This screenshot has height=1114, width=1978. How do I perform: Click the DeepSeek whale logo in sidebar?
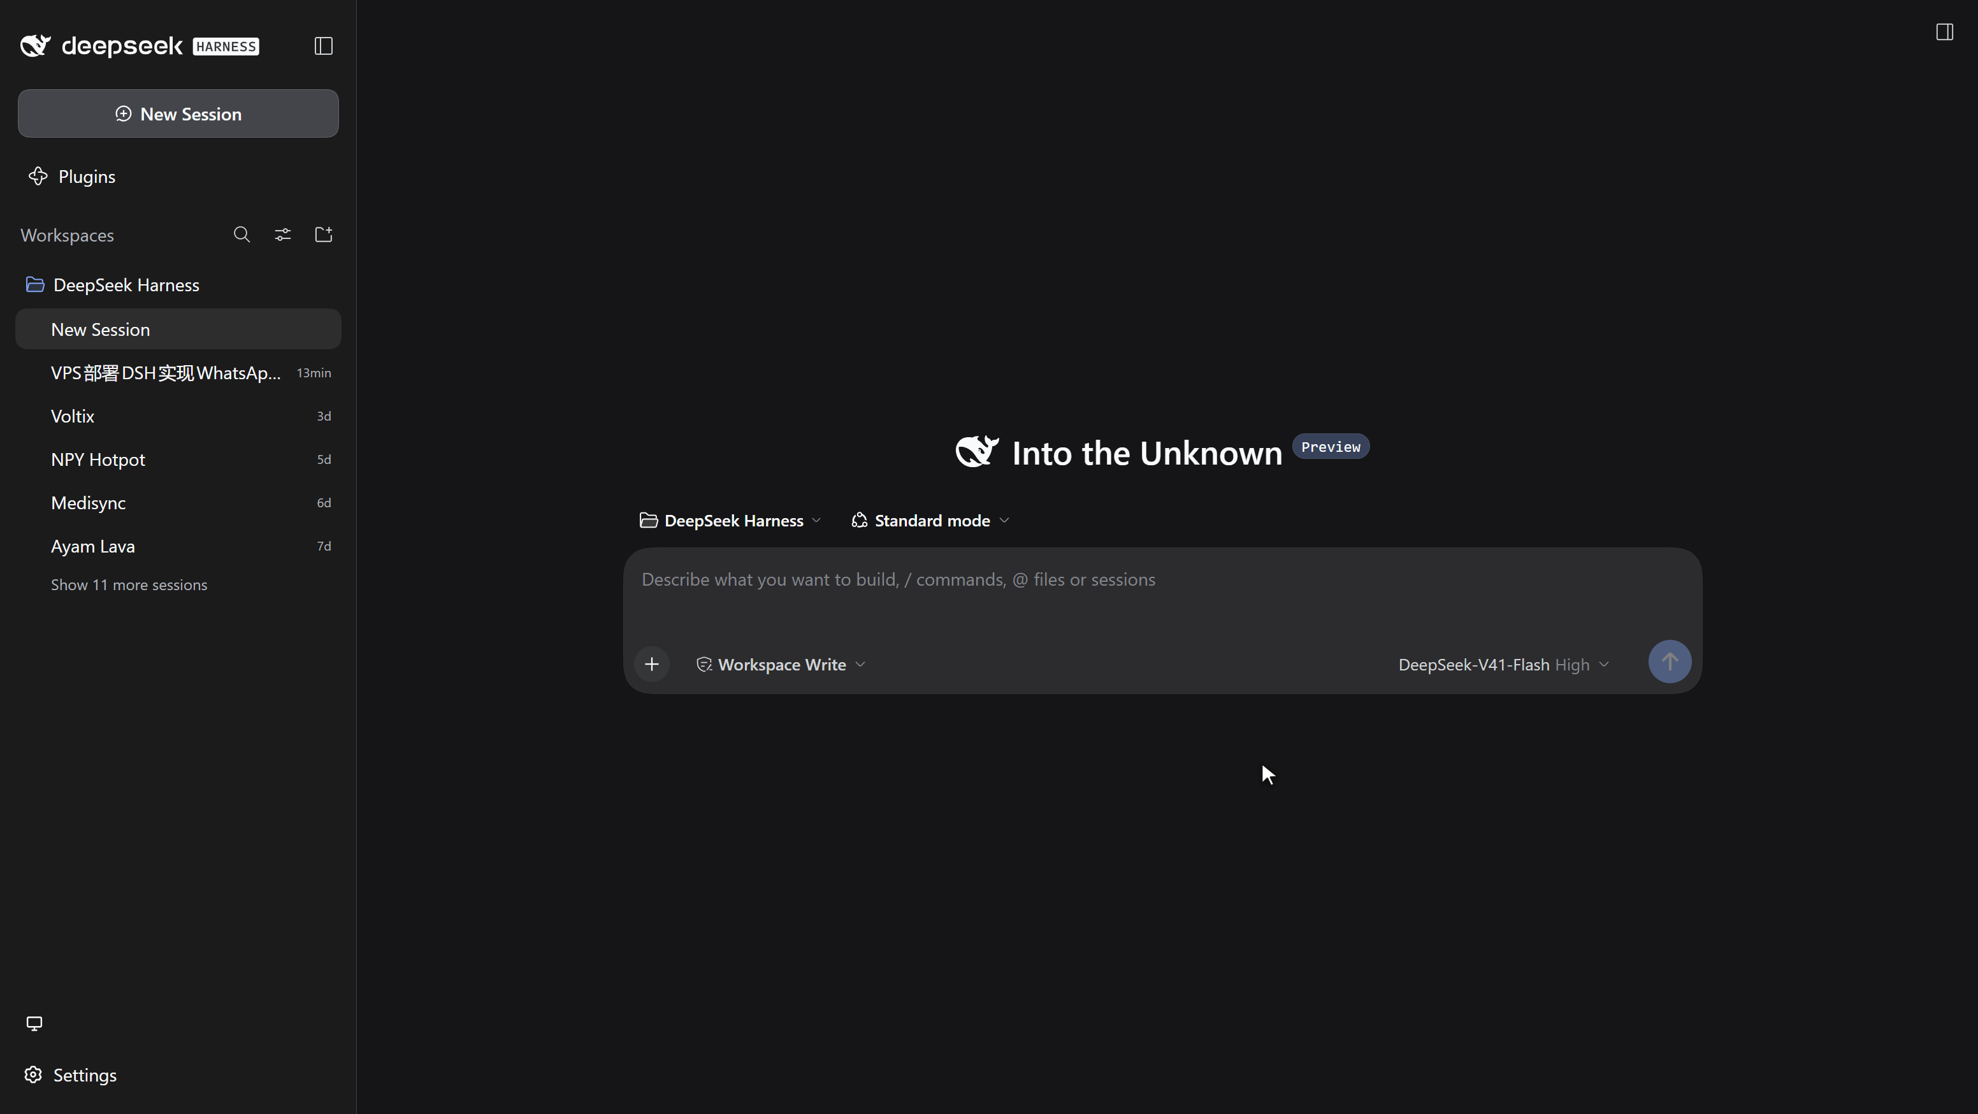click(x=35, y=46)
